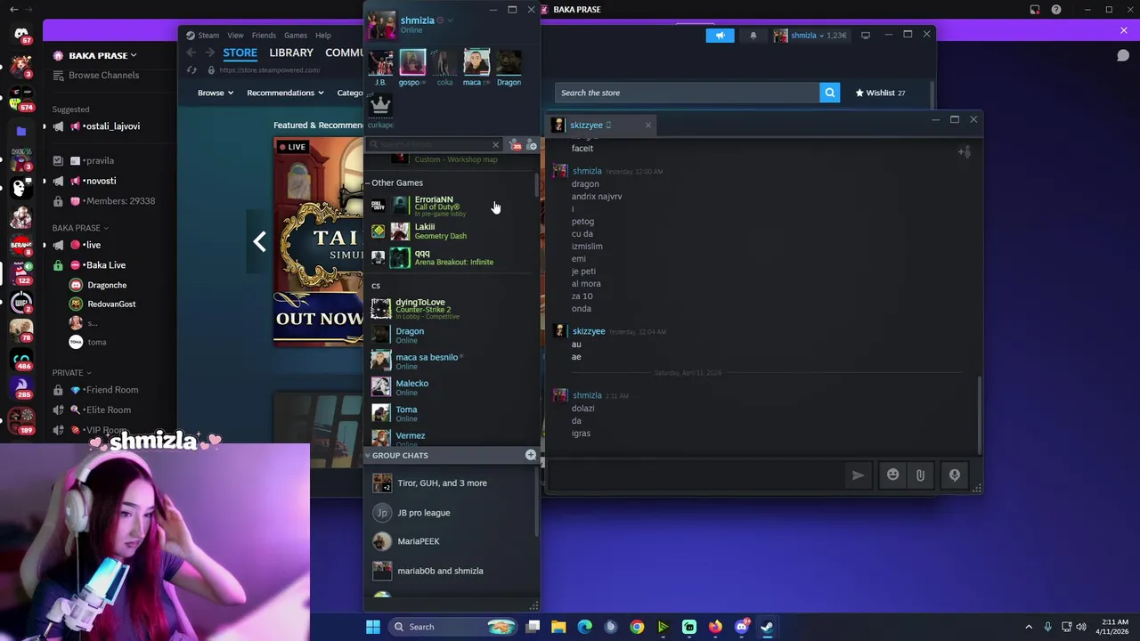Open the emoticon picker in chat
Image resolution: width=1140 pixels, height=641 pixels.
[892, 475]
